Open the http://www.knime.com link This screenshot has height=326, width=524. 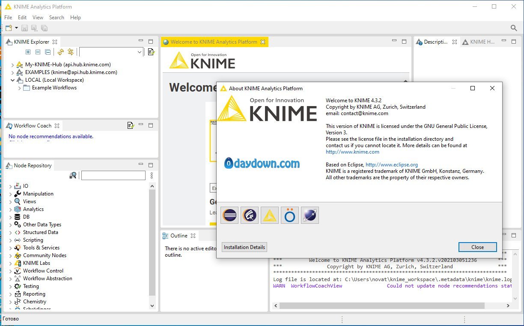(x=352, y=152)
